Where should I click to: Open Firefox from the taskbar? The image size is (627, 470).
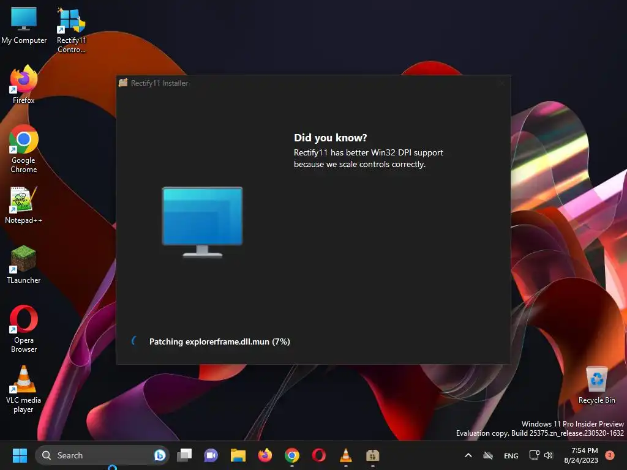click(265, 455)
